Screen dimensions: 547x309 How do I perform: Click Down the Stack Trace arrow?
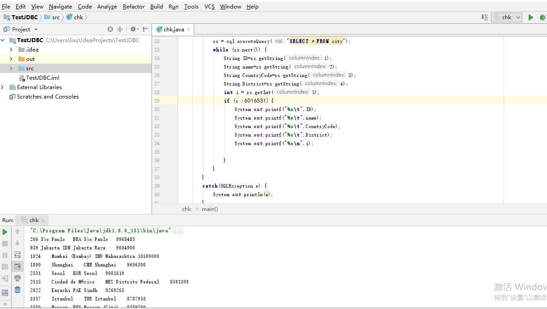tap(17, 243)
